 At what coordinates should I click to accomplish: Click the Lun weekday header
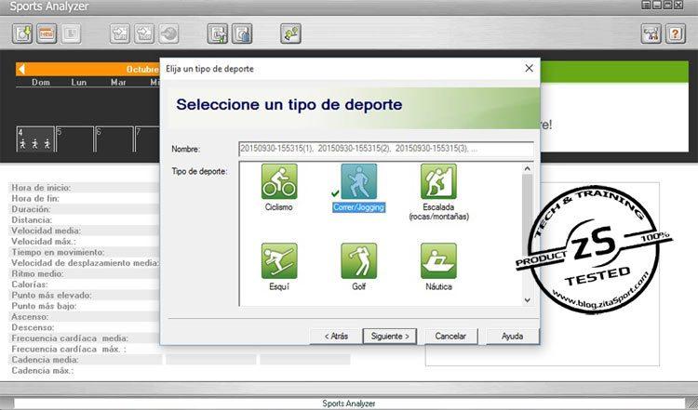click(79, 82)
